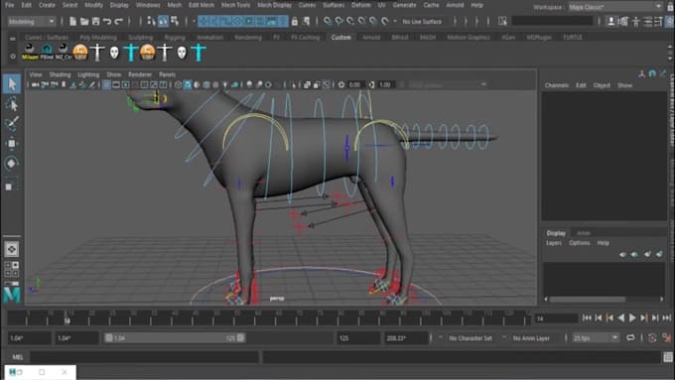
Task: Click the Play forwards button
Action: (x=632, y=318)
